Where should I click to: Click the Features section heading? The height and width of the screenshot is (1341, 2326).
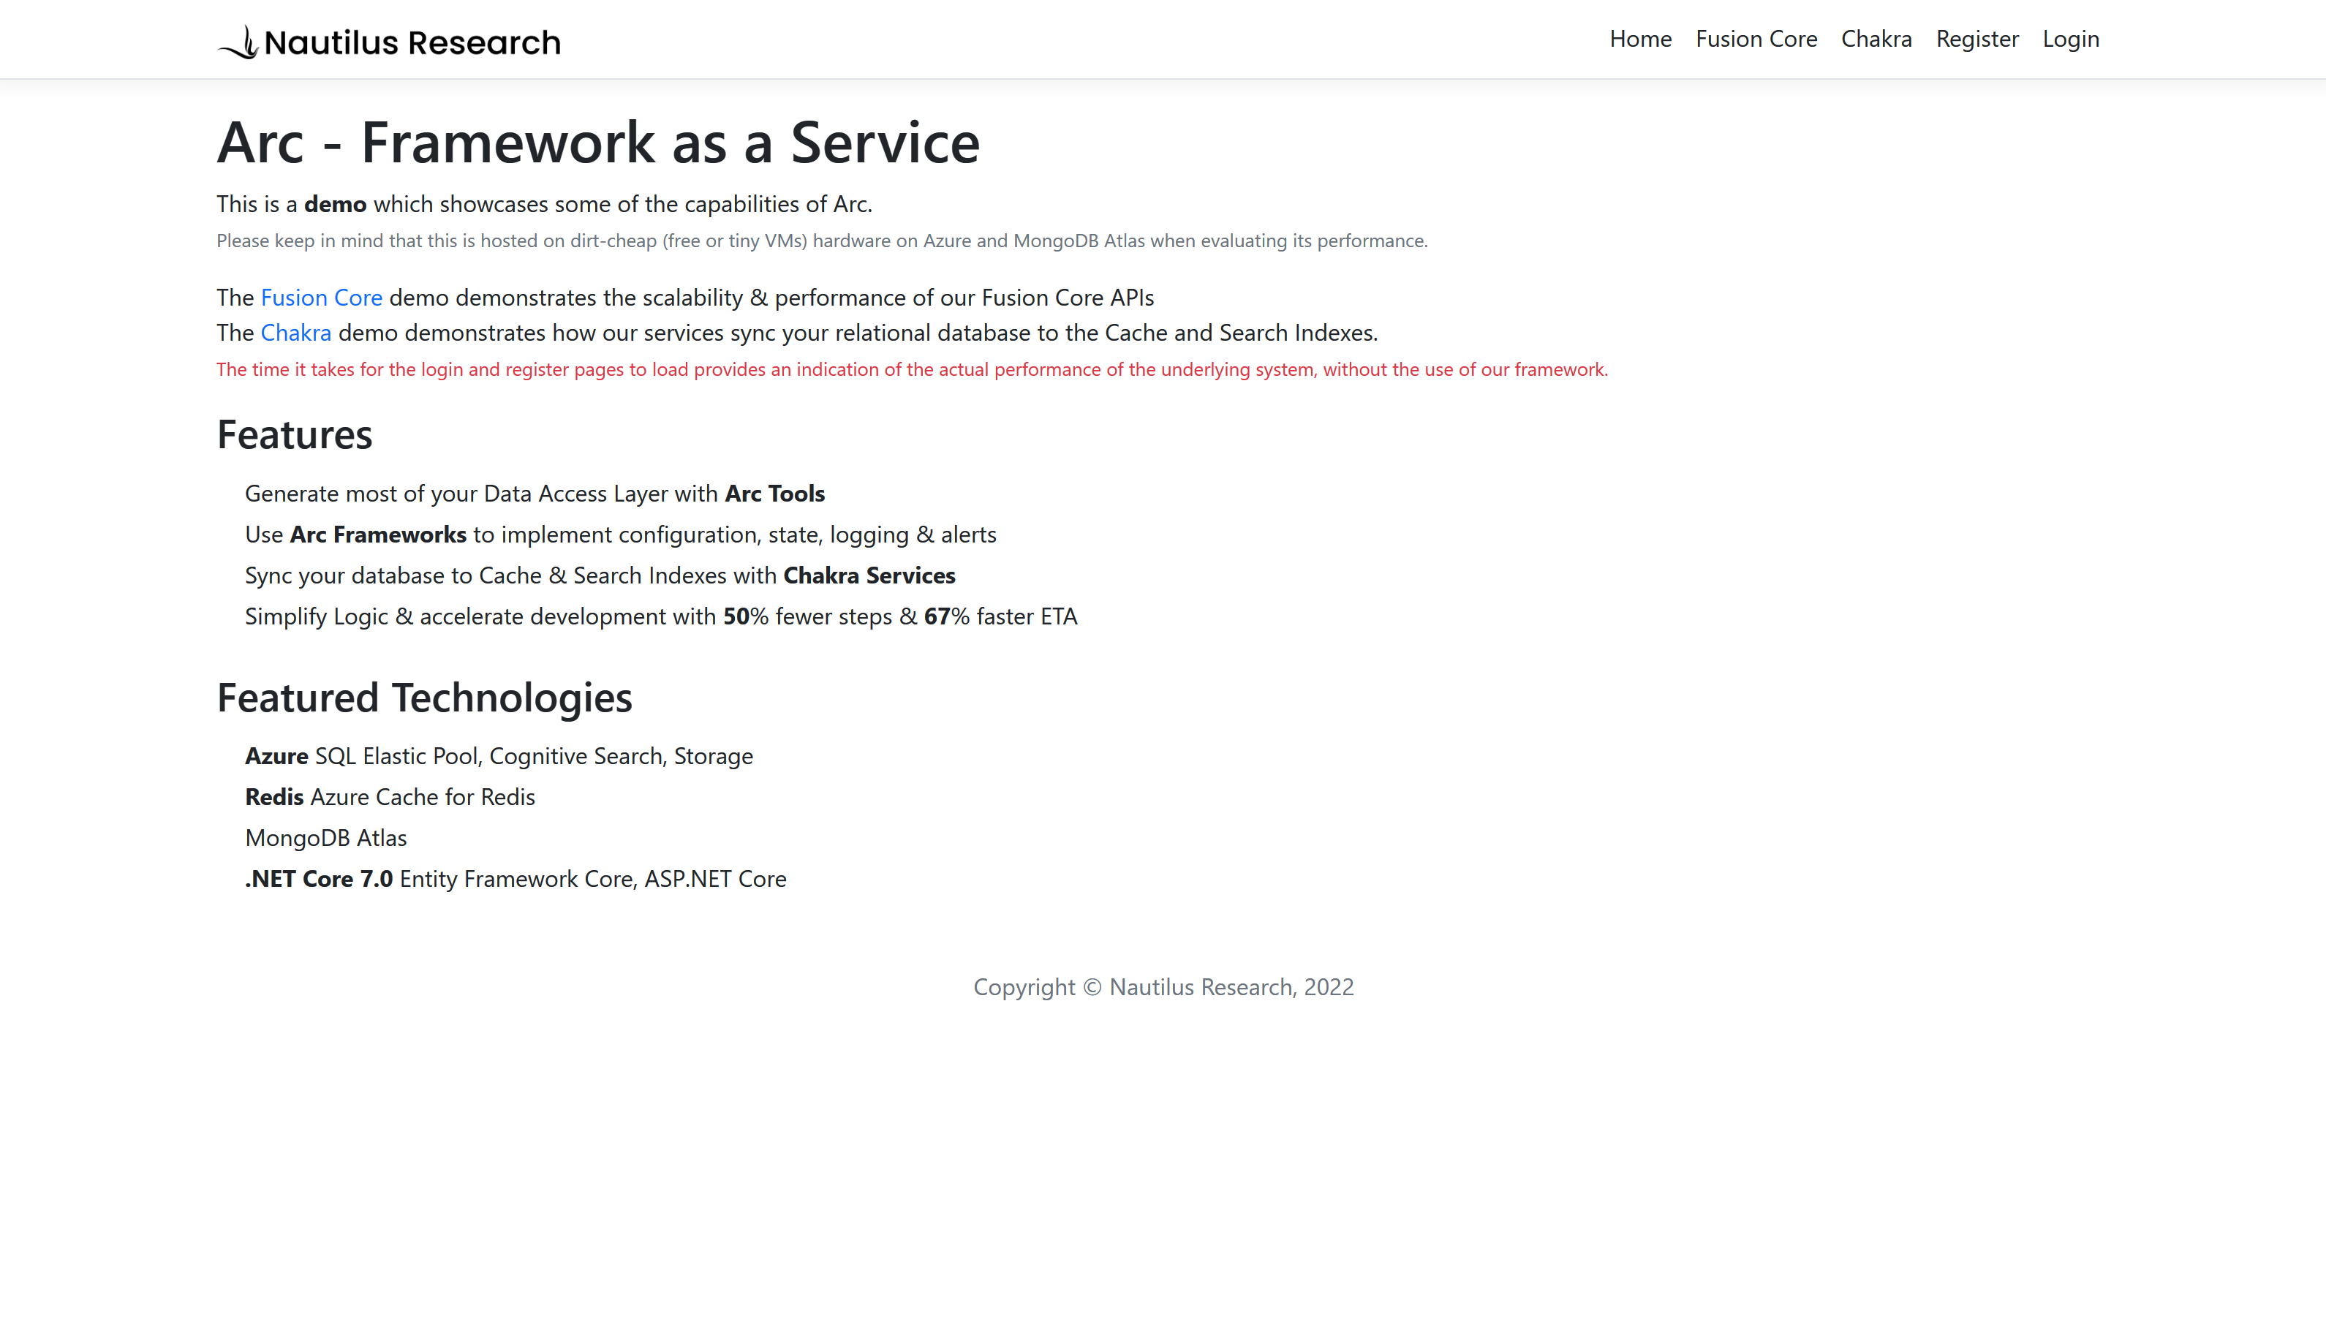[x=294, y=435]
